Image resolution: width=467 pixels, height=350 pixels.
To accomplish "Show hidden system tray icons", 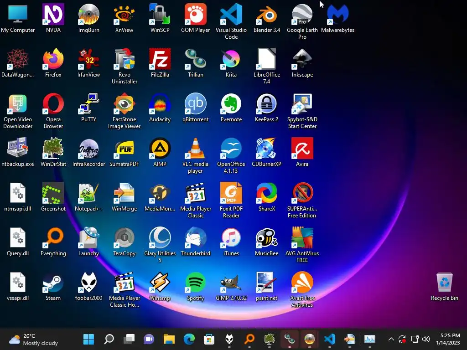I will 391,339.
